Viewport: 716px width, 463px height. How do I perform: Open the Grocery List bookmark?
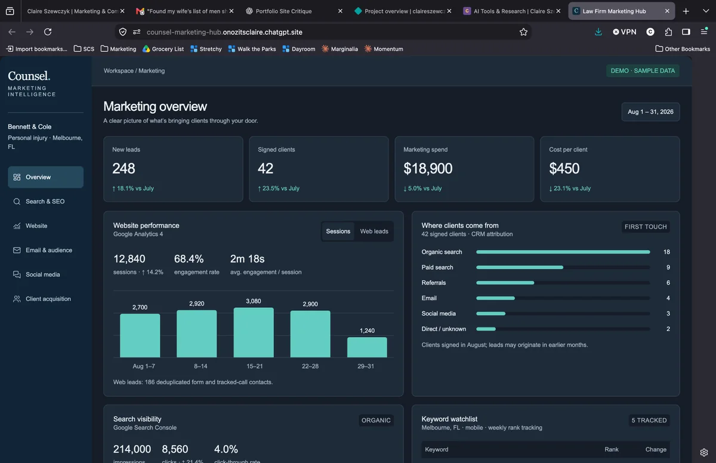click(x=163, y=49)
